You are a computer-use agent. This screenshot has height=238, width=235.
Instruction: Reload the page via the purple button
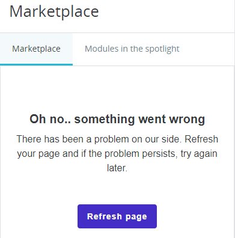coord(117,216)
